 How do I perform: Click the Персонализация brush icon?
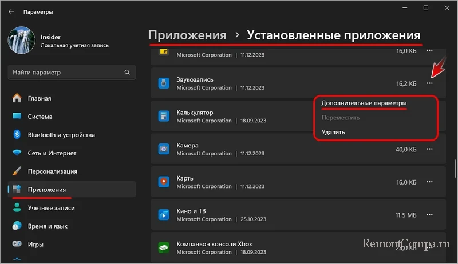[17, 171]
